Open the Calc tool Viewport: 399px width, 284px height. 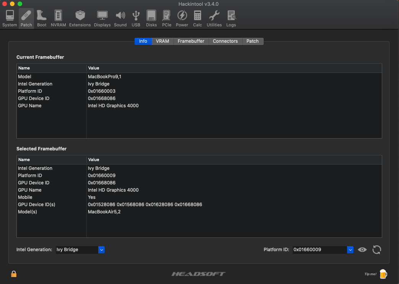click(x=197, y=18)
